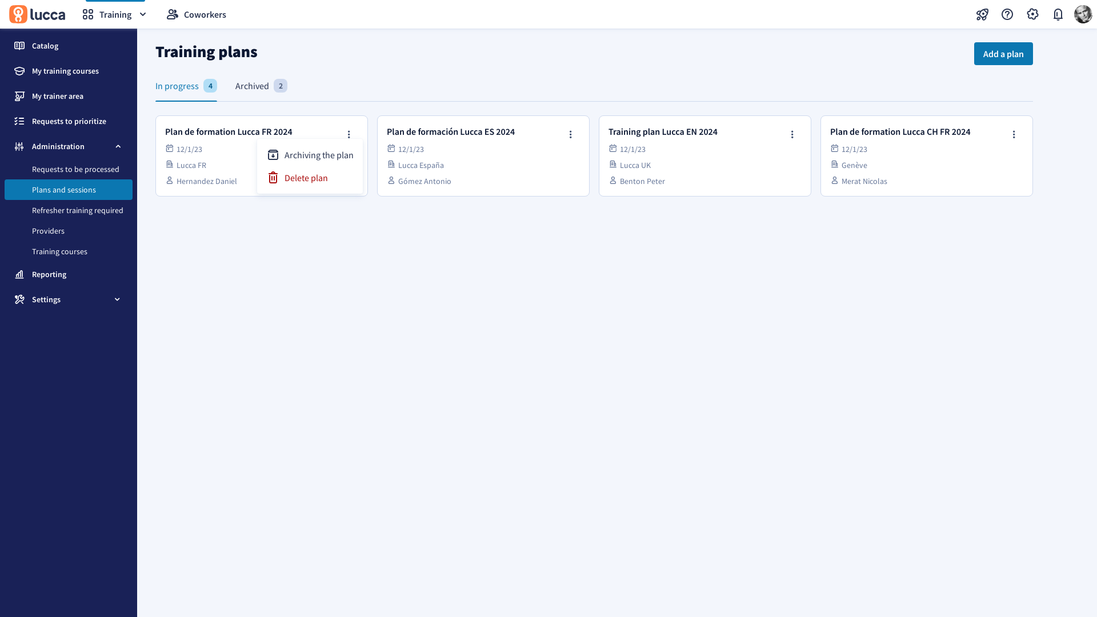Open the Training apps grid icon
Viewport: 1097px width, 617px height.
pos(88,14)
